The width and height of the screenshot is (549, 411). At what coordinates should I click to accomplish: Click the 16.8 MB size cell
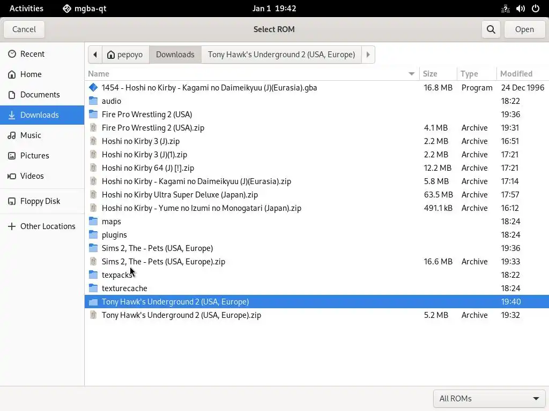438,88
